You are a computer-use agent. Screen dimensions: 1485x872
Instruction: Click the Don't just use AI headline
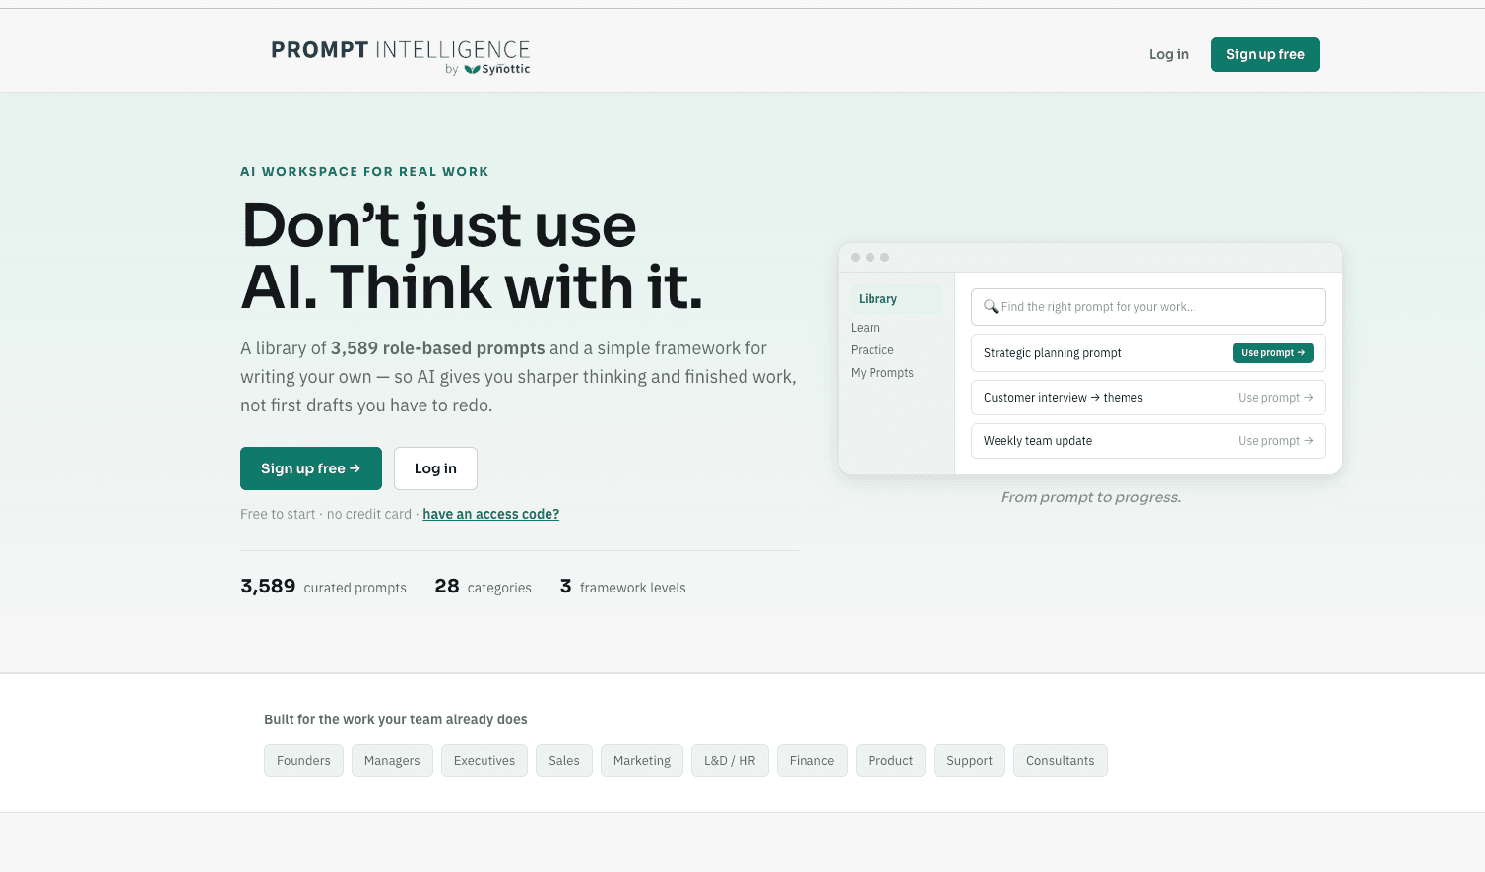click(473, 256)
